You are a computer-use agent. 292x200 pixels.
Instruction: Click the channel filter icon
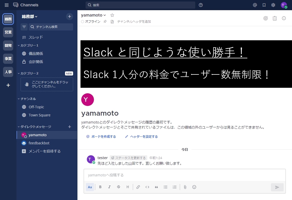click(24, 27)
